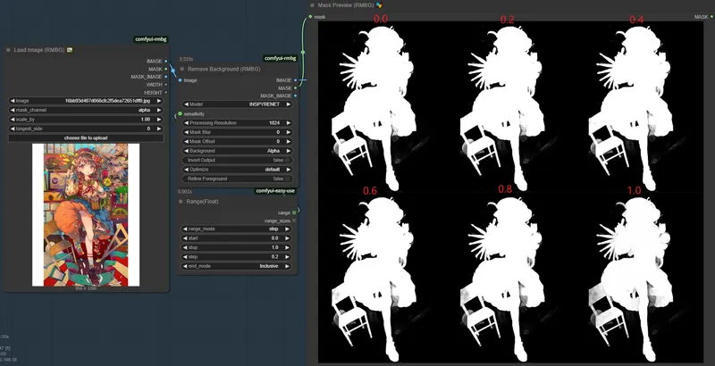Collapse the Remove Background (RMBG) node dot
Image resolution: width=715 pixels, height=366 pixels.
pos(182,68)
